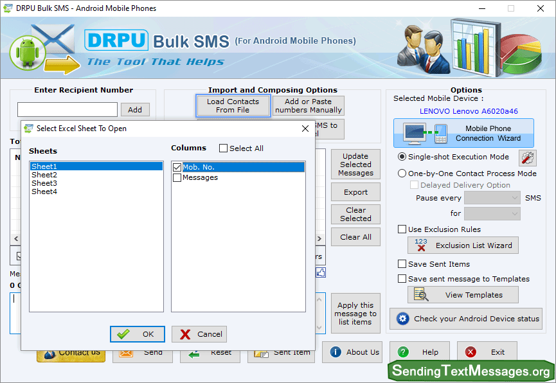Enable Use Exclusion Rules
This screenshot has height=383, width=556.
point(402,229)
